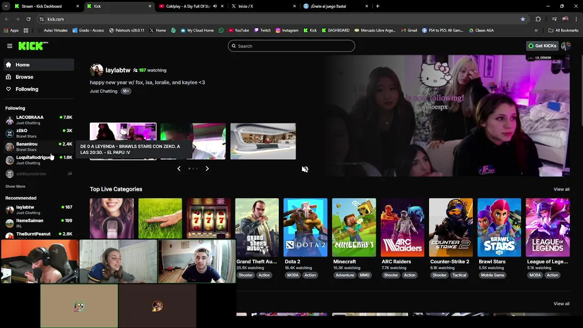Click the search magnifier icon

[234, 46]
